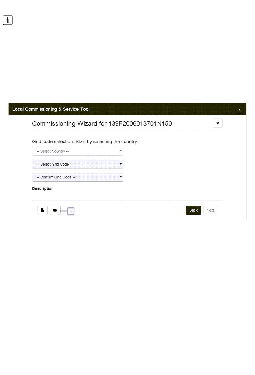The height and width of the screenshot is (375, 255).
Task: Click the Next button
Action: point(210,210)
